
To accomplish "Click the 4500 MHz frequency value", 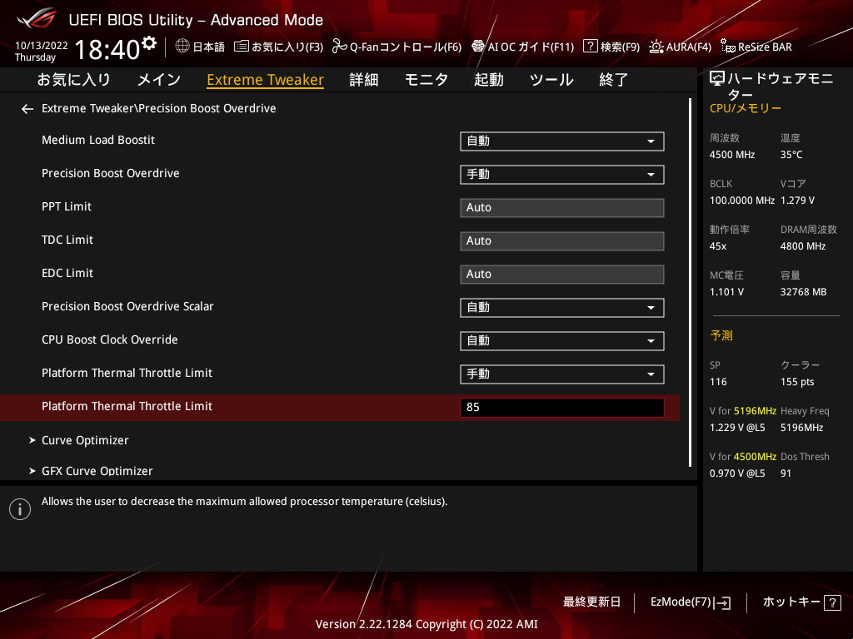I will click(732, 155).
